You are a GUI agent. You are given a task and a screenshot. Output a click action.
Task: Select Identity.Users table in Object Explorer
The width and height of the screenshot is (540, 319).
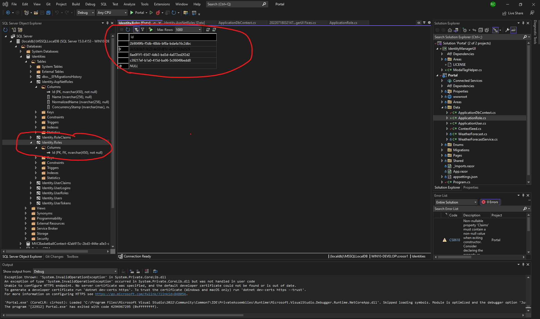pyautogui.click(x=52, y=198)
